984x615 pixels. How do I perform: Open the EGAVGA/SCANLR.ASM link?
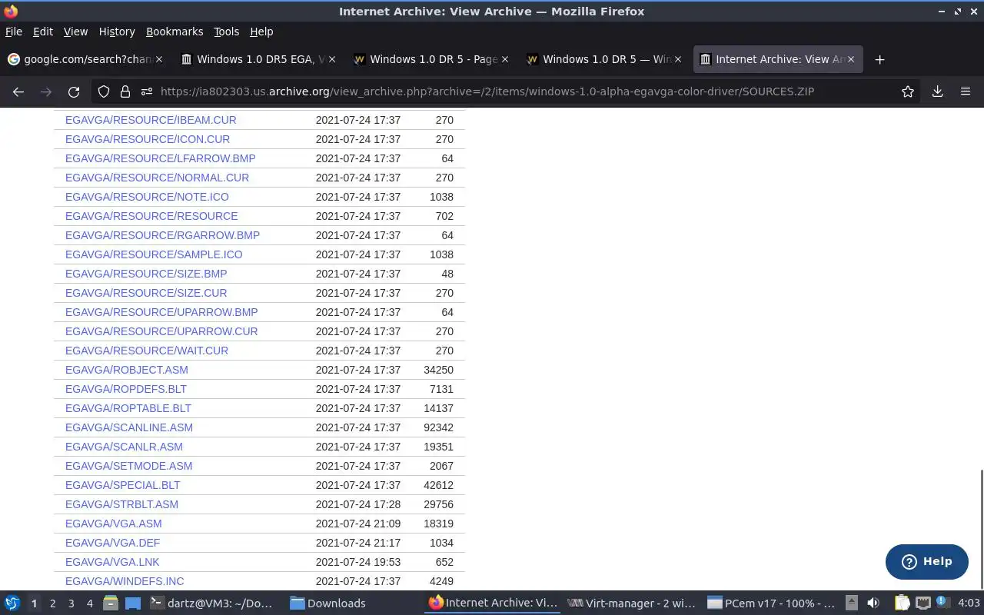124,447
